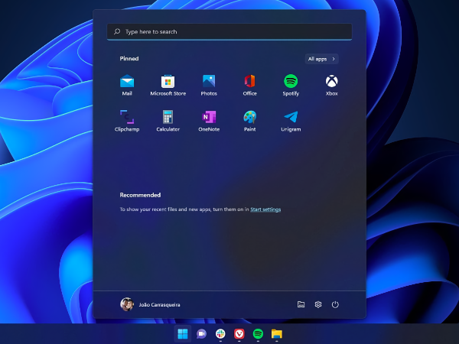Open João Carrasqueira user account menu

150,304
